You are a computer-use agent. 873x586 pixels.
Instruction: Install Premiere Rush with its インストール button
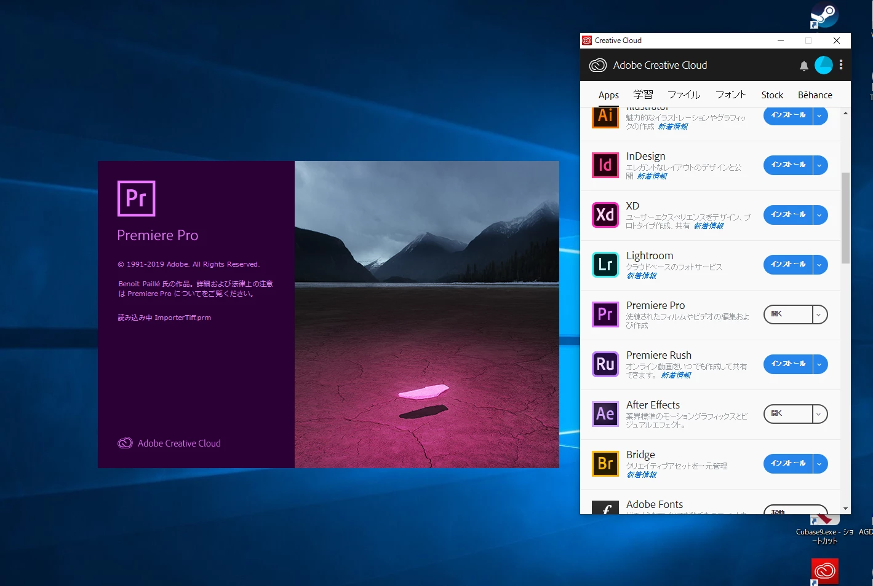[x=788, y=364]
